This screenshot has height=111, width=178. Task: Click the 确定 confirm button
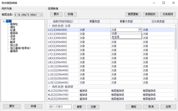[134, 107]
